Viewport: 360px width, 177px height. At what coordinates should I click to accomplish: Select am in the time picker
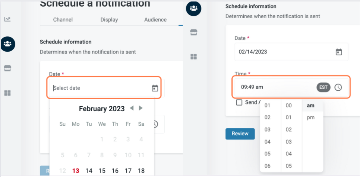tap(310, 106)
